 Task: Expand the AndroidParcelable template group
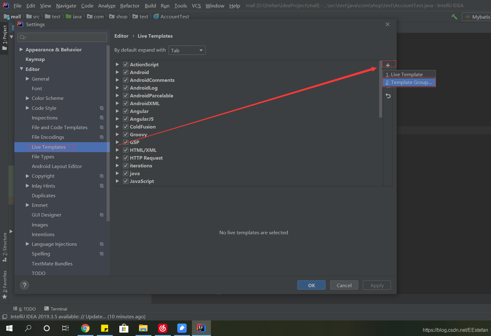tap(117, 96)
